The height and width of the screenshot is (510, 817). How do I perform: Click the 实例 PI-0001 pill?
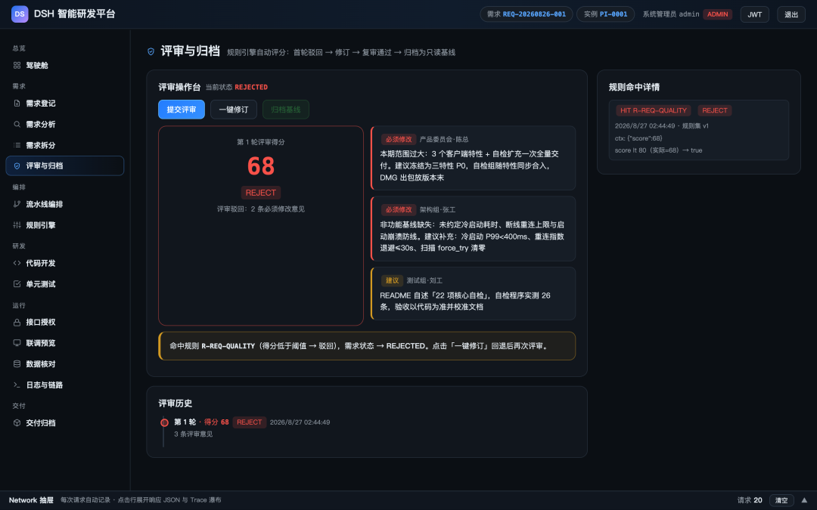click(605, 14)
